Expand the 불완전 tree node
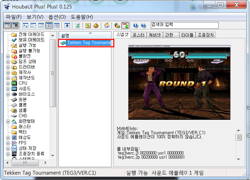 8,56
